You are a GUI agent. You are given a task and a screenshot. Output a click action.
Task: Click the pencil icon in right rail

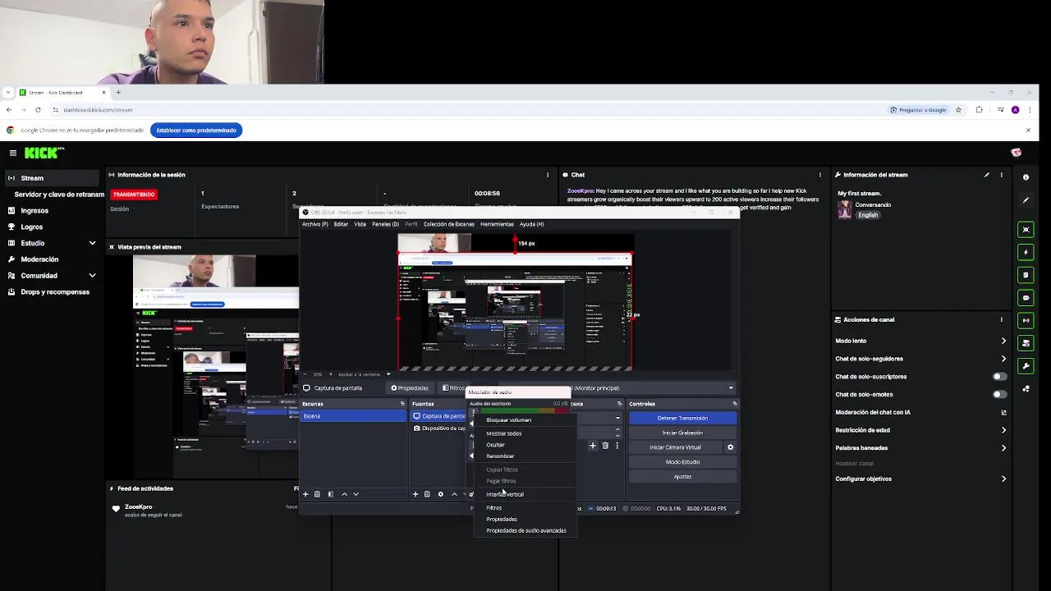click(1026, 200)
